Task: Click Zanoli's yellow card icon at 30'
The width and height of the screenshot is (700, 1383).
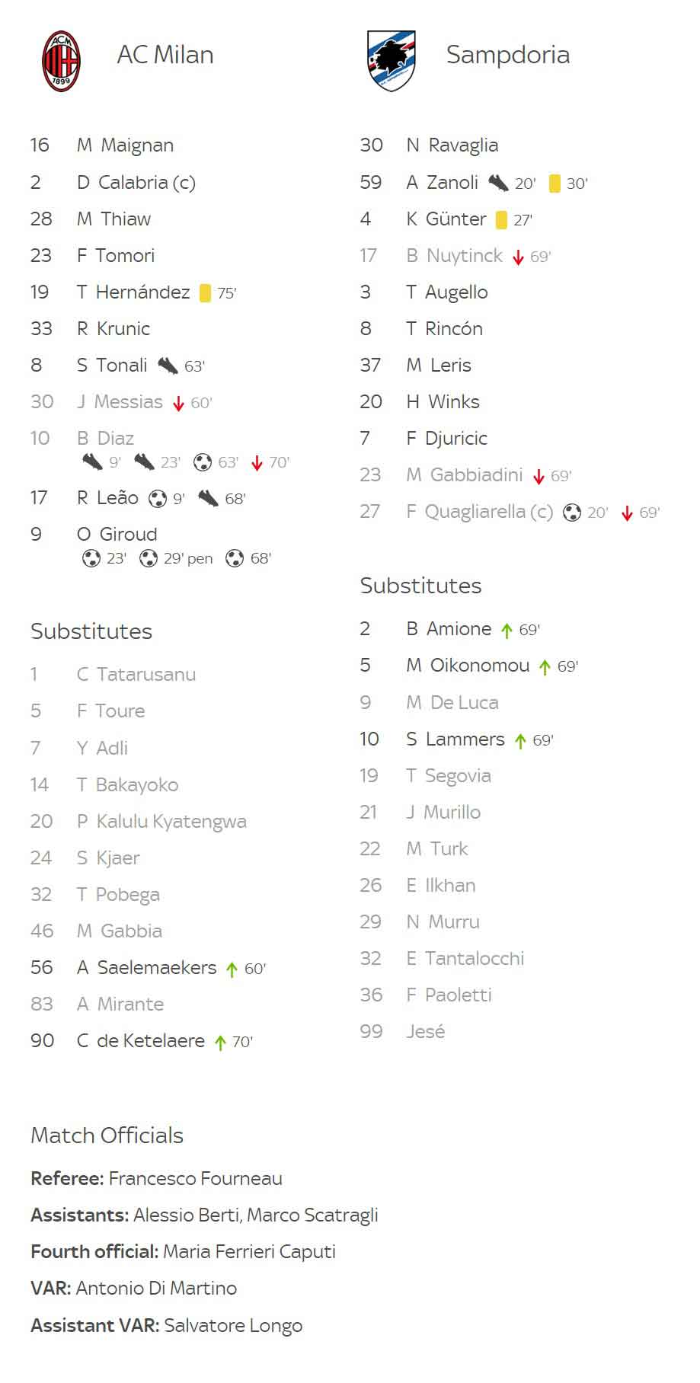Action: pyautogui.click(x=555, y=184)
